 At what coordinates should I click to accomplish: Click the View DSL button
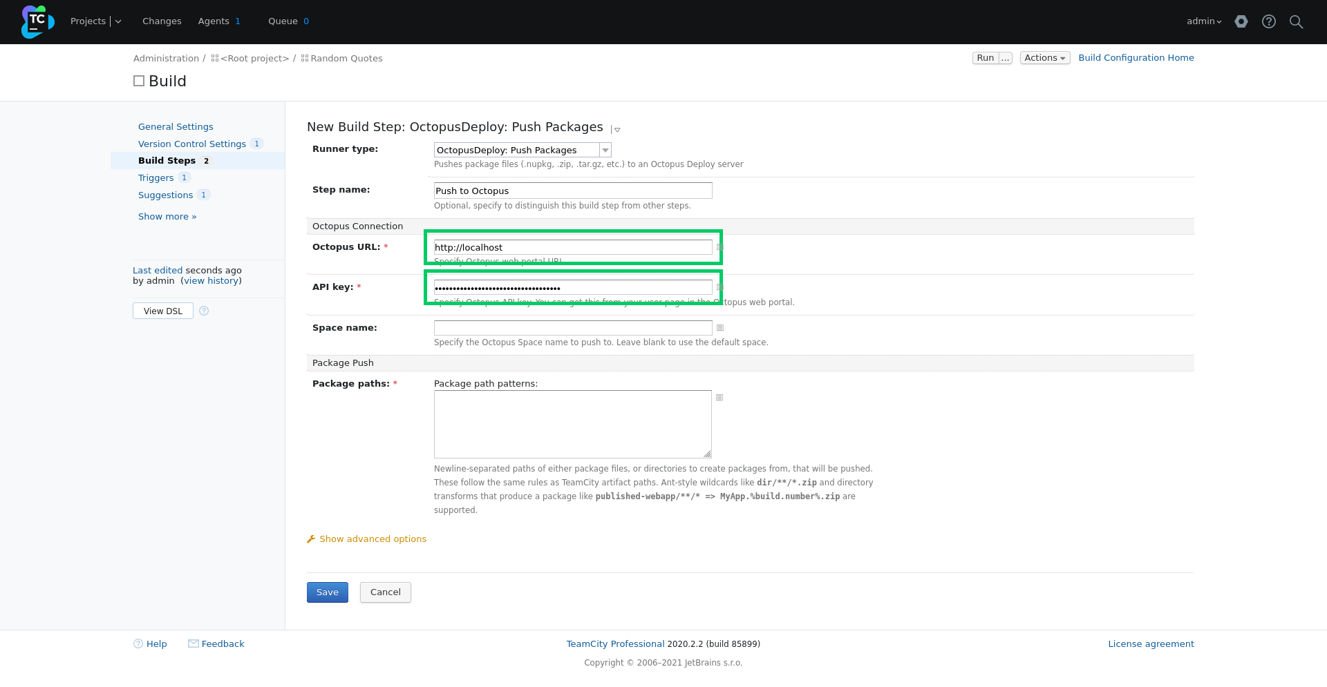click(x=163, y=311)
